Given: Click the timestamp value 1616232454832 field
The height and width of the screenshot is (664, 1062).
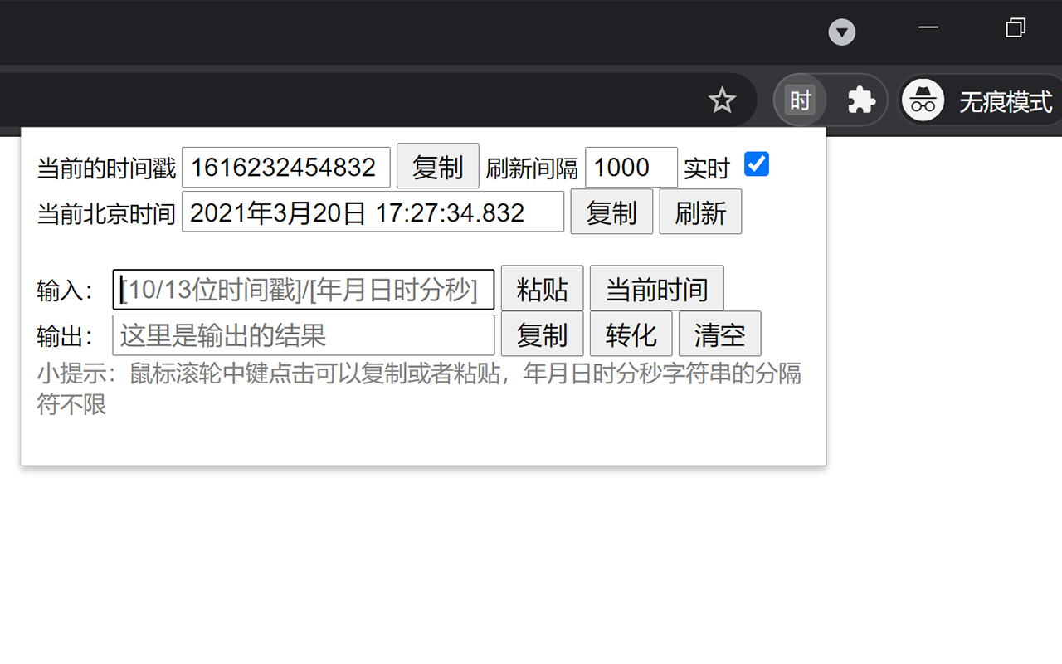Looking at the screenshot, I should pos(286,167).
